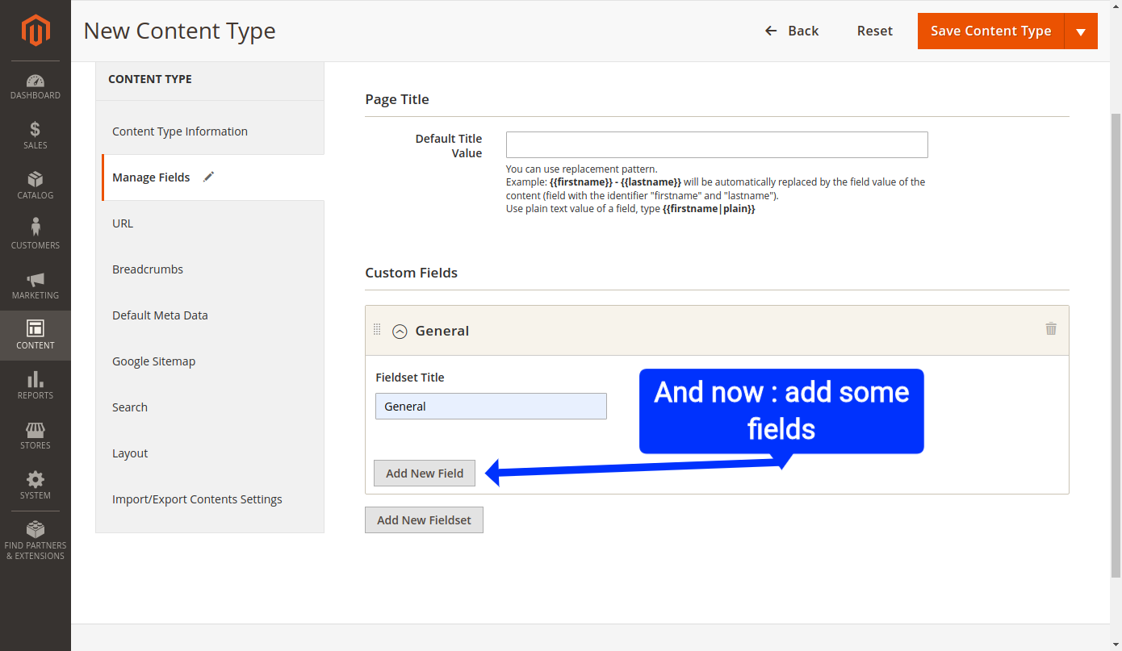Open Save Content Type dropdown arrow
Viewport: 1122px width, 651px height.
click(x=1081, y=31)
